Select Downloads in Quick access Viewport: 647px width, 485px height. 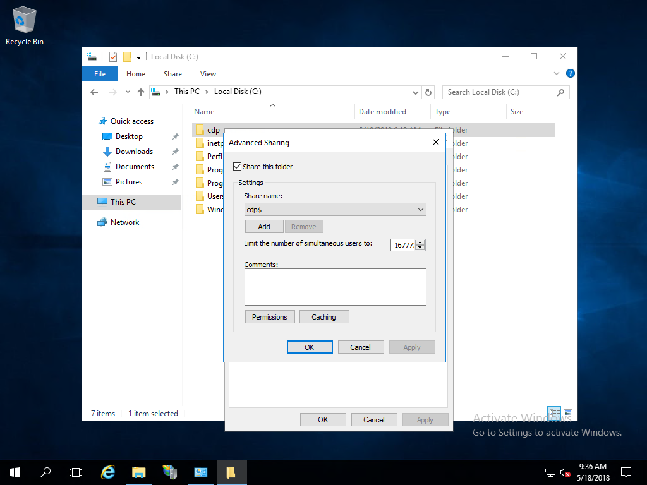(134, 152)
